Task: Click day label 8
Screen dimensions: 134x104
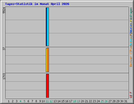Action: 36,101
